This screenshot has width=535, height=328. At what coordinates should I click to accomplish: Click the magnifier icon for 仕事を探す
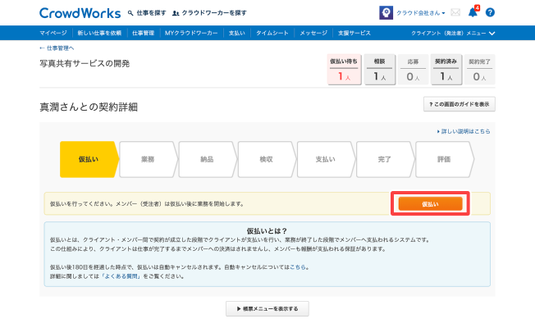point(131,14)
